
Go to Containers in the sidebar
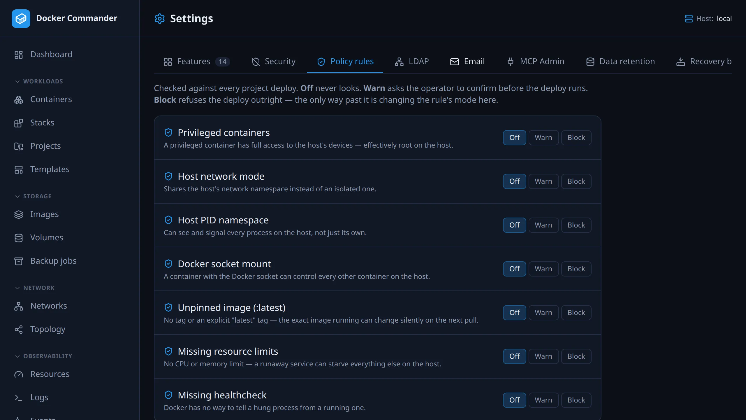[x=70, y=99]
